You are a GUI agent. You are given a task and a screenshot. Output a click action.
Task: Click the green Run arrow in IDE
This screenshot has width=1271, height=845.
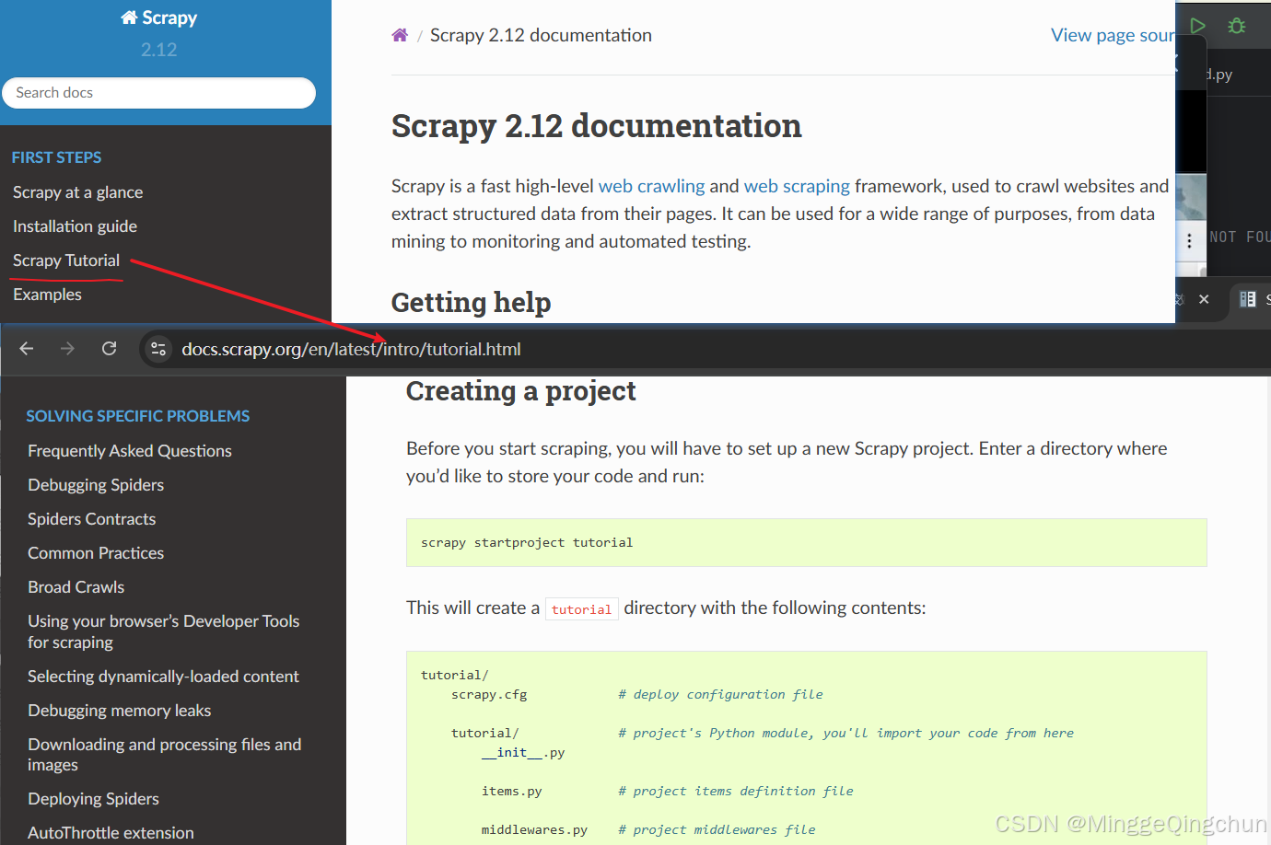[x=1197, y=26]
